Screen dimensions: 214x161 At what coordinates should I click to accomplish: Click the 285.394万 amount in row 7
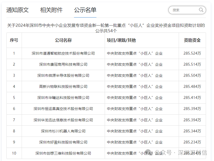coord(192,120)
